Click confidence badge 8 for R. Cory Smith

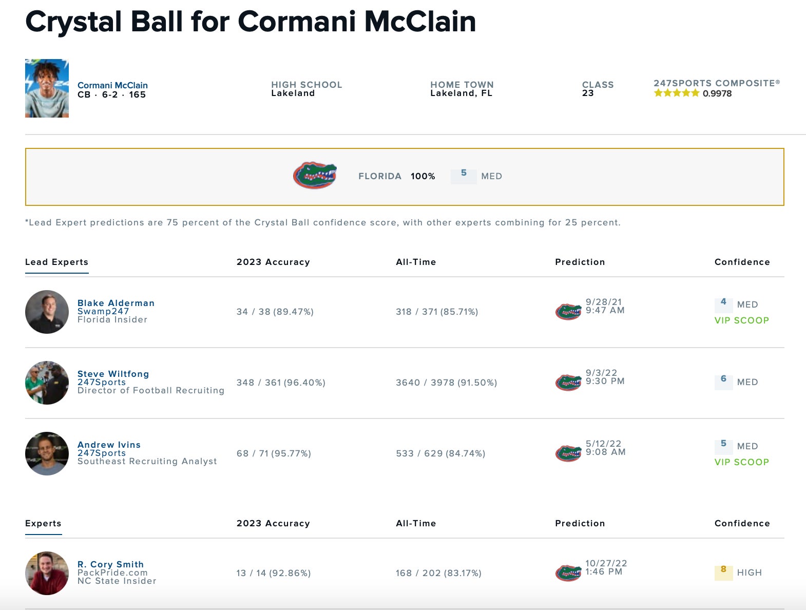point(723,571)
